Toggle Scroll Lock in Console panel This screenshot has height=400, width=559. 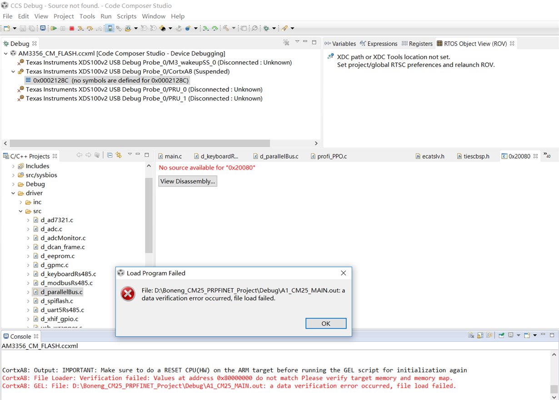480,335
